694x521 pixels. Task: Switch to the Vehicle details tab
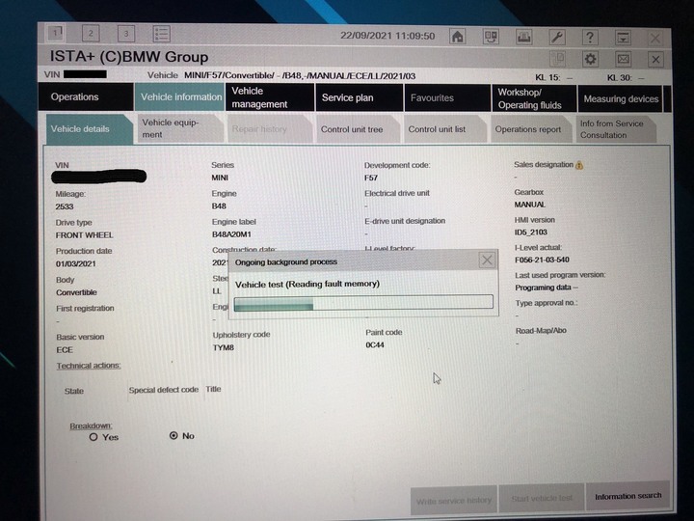[89, 128]
